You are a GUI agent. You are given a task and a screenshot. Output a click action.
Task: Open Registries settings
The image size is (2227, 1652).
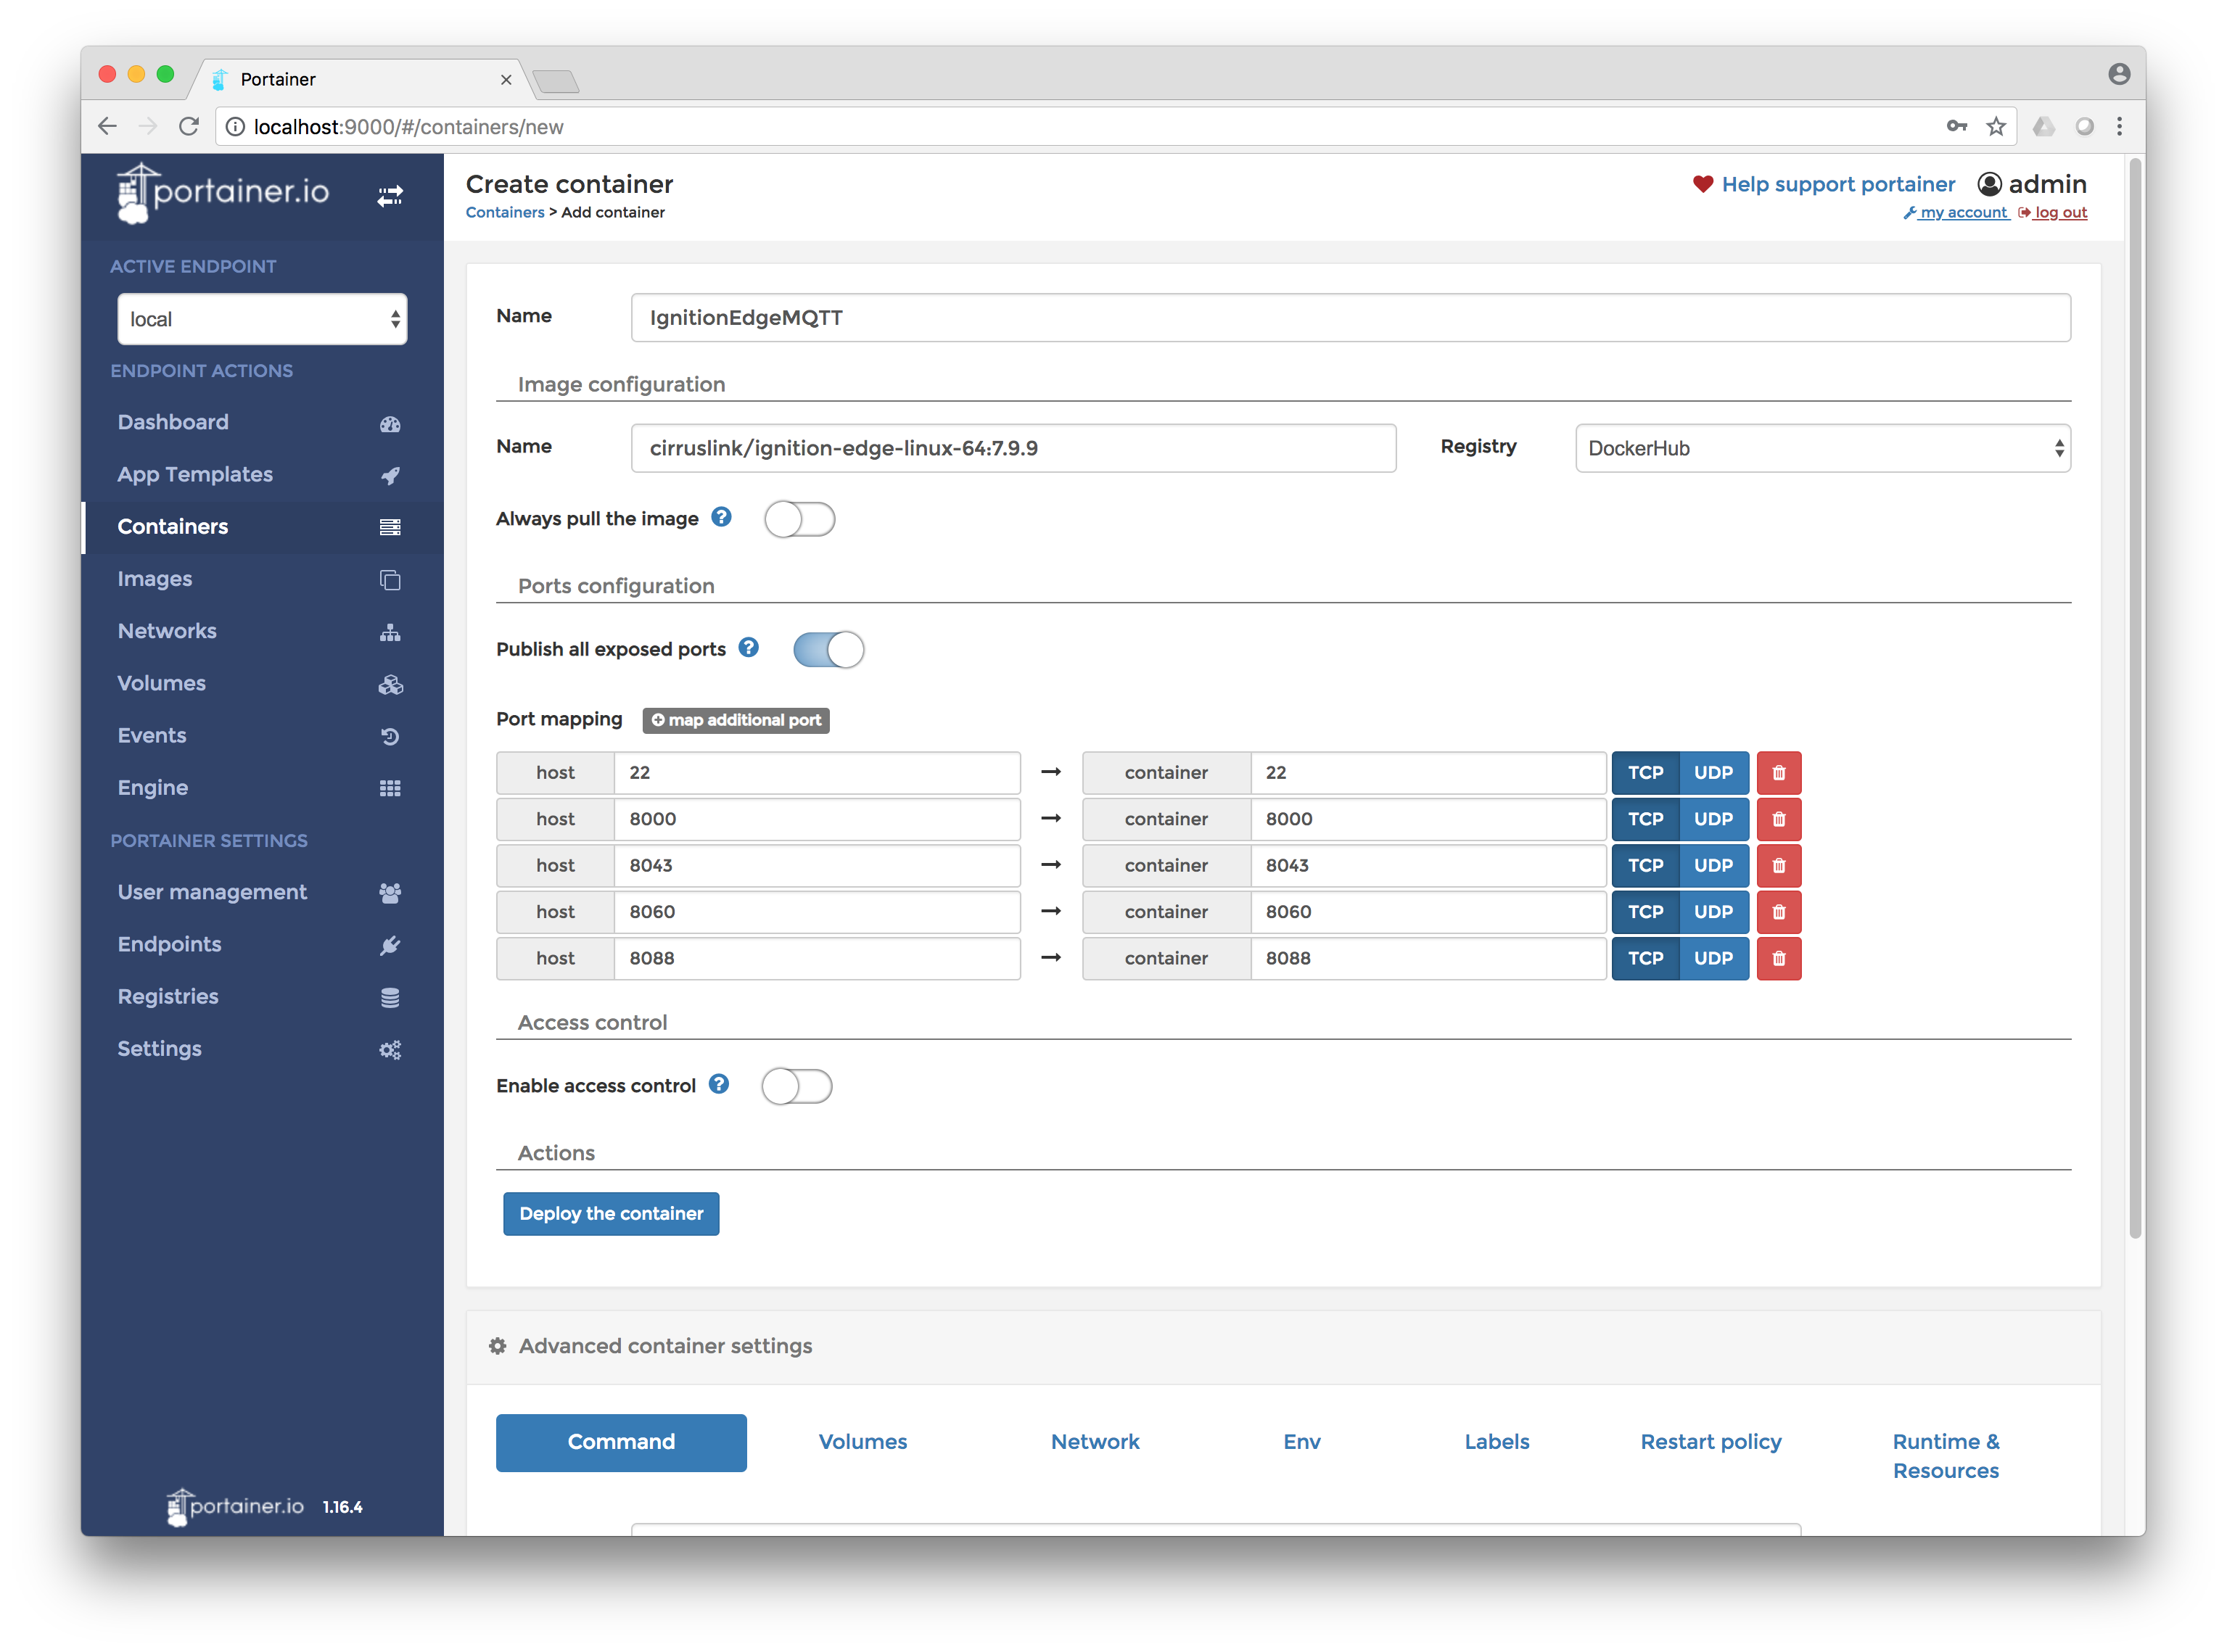(x=262, y=996)
